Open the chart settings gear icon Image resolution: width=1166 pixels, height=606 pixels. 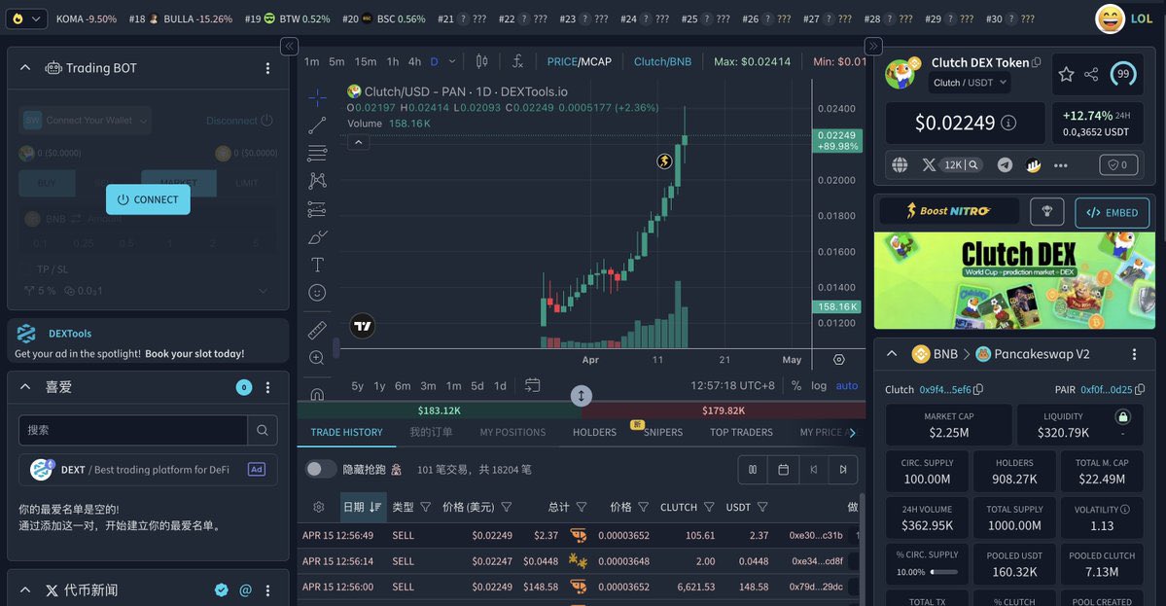coord(839,359)
